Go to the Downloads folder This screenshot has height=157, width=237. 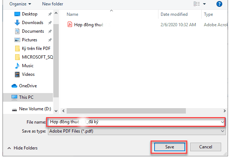tap(33, 23)
